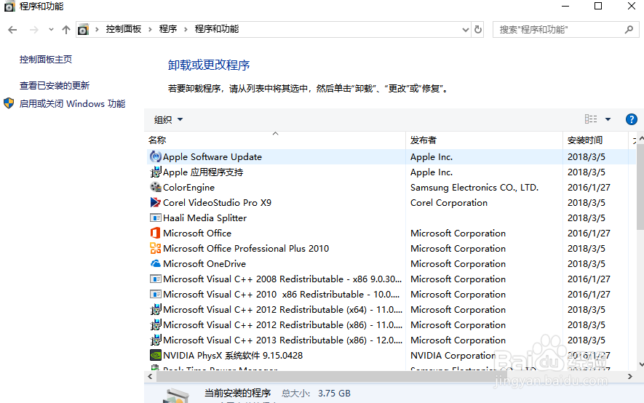Click the ColorEngine program icon
Viewport: 644px width, 403px height.
pos(155,187)
